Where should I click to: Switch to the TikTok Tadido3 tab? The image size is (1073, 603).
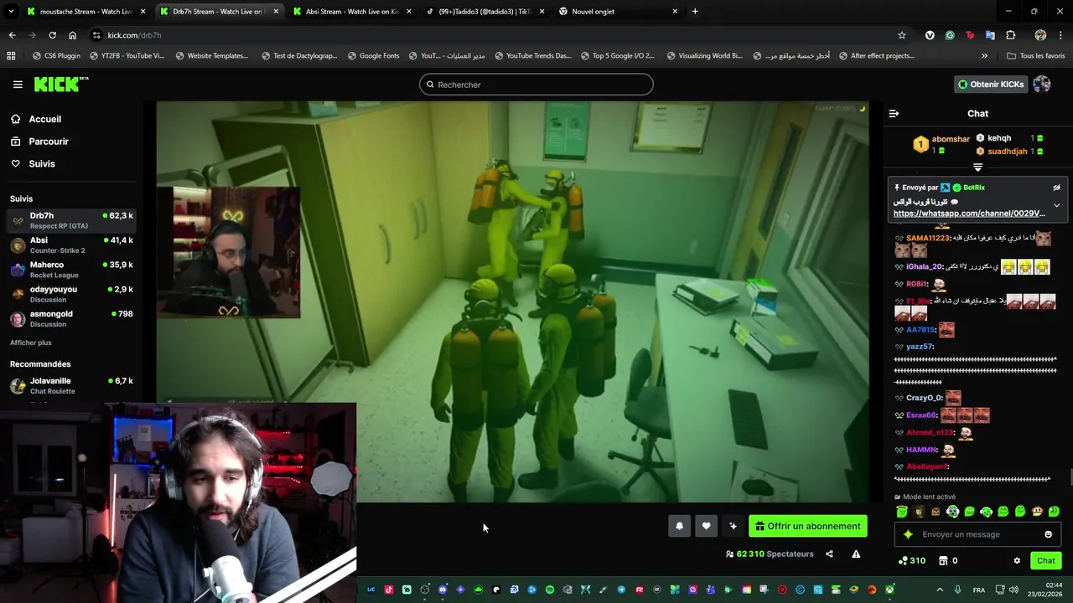pos(486,12)
